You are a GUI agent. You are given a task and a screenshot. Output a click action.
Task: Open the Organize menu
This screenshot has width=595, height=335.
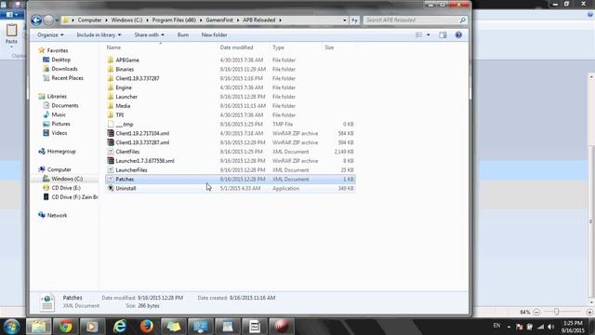tap(50, 35)
